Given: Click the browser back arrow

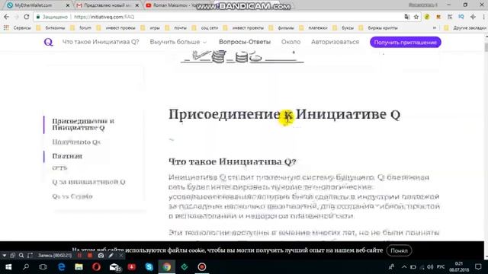Looking at the screenshot, I should 7,17.
